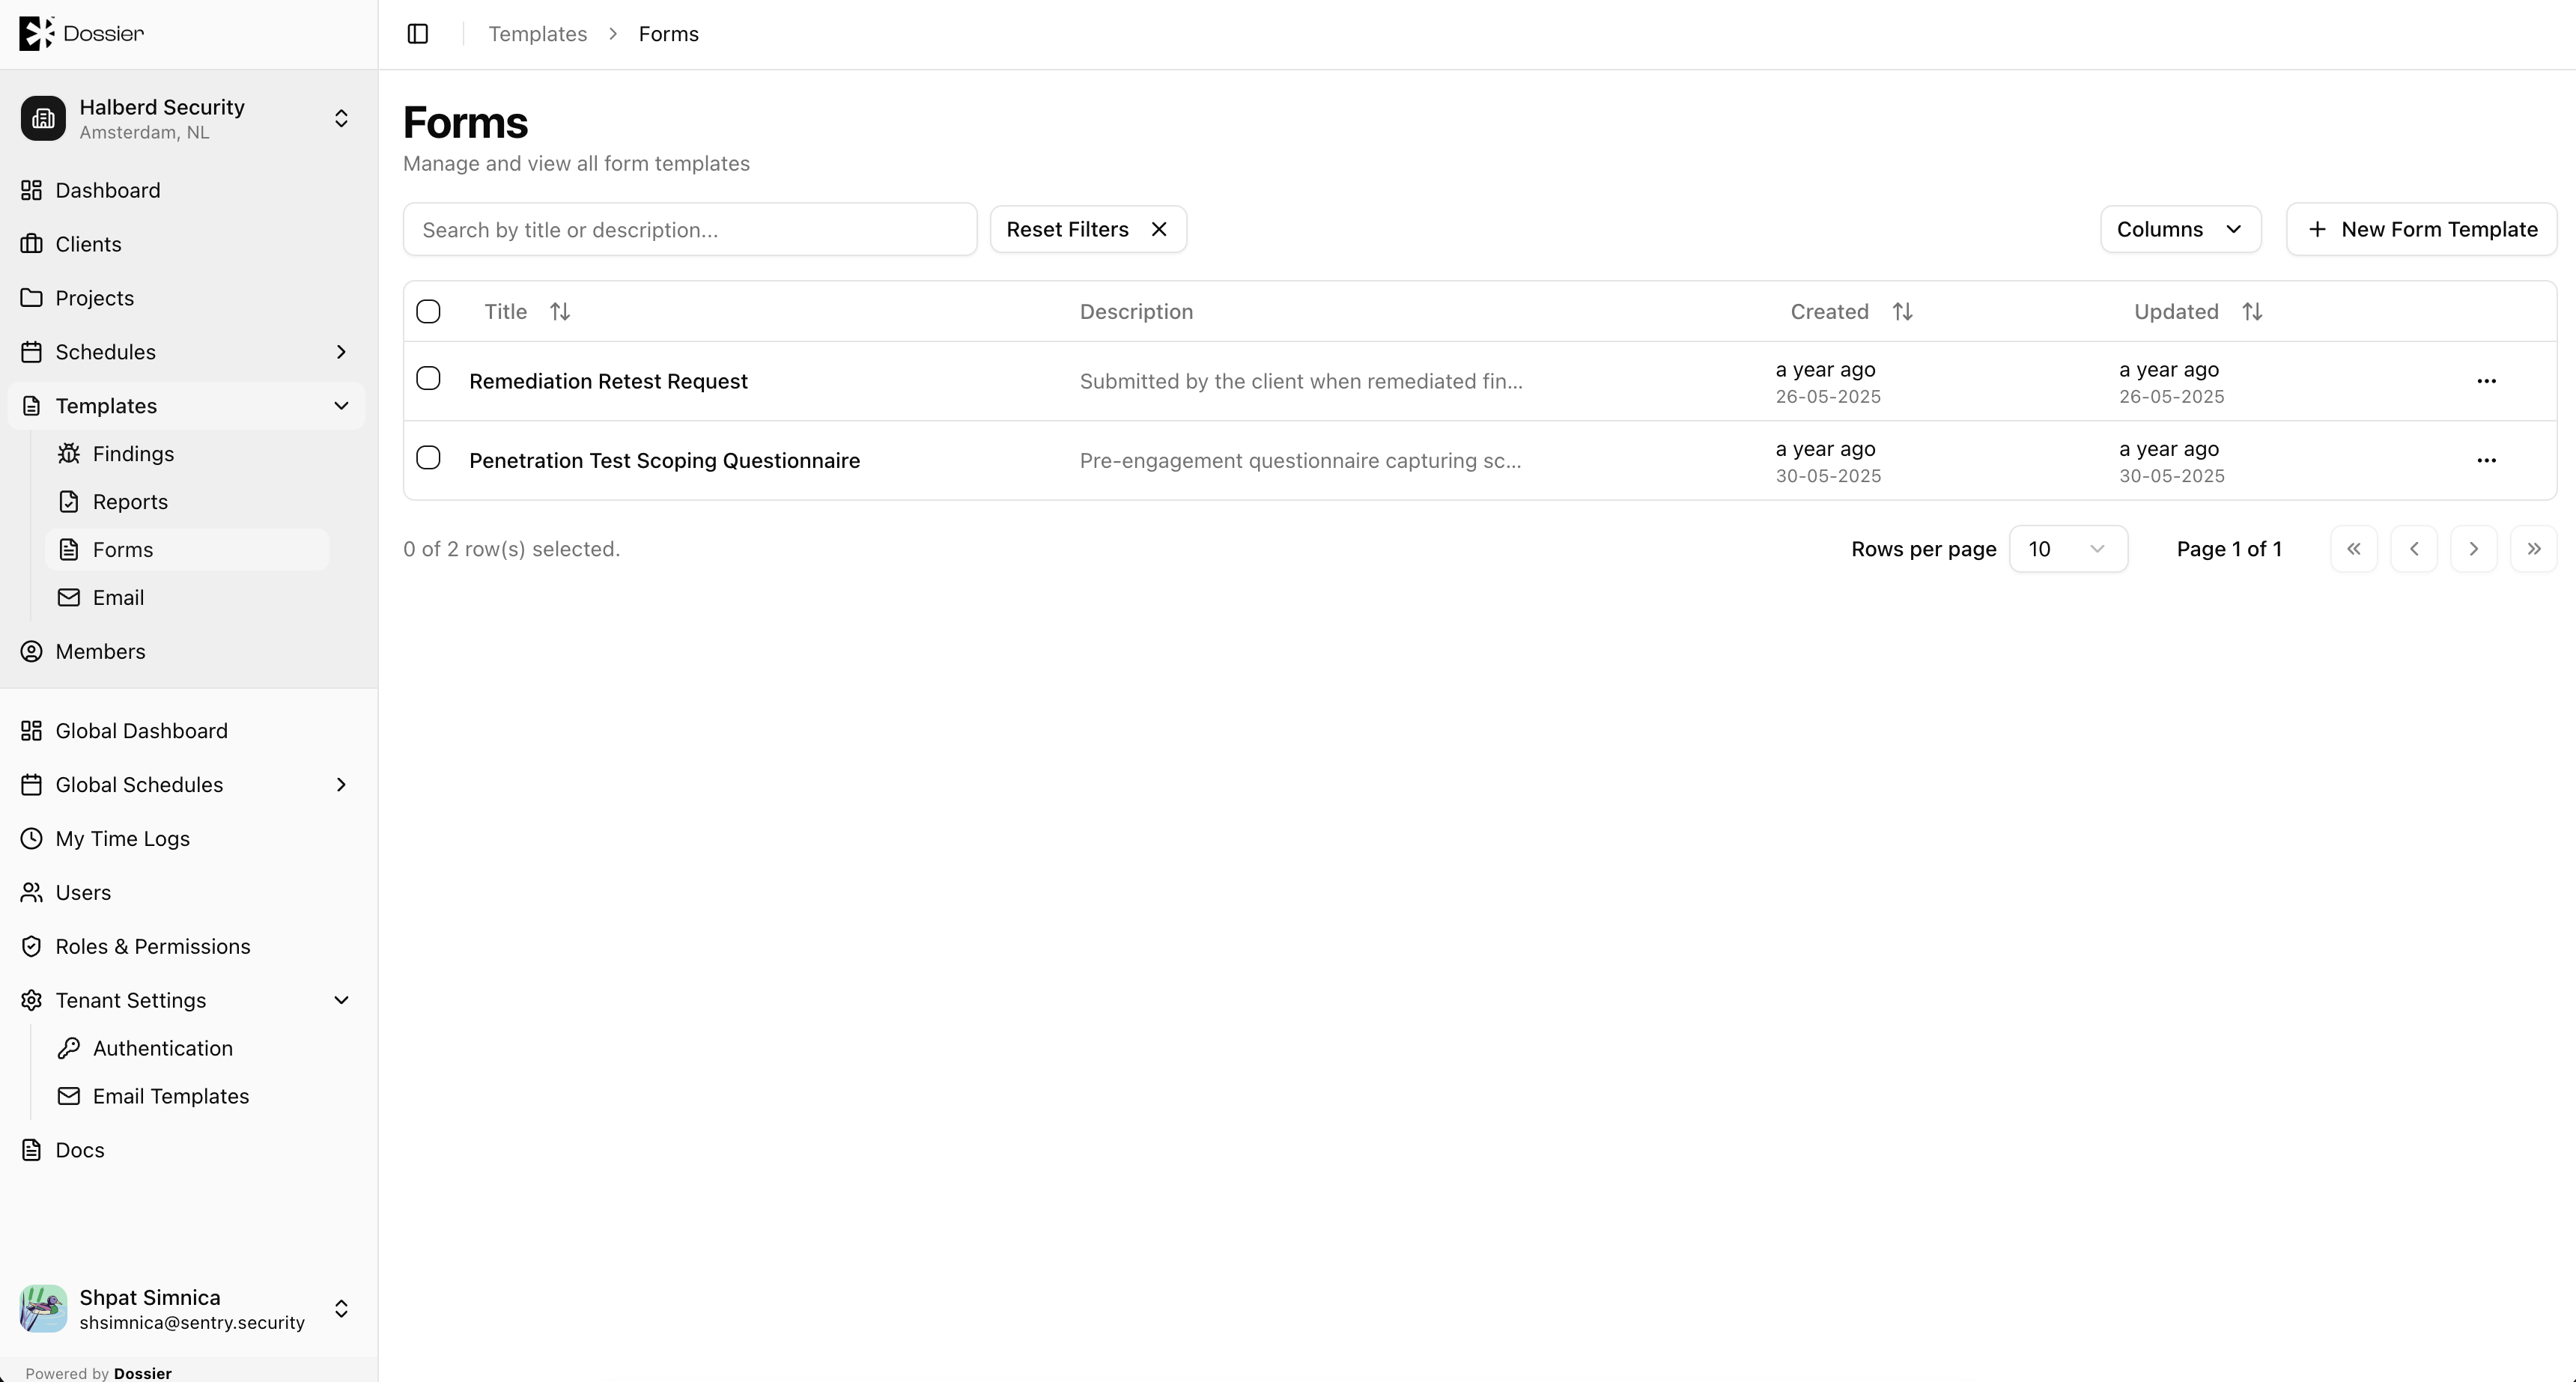Image resolution: width=2576 pixels, height=1382 pixels.
Task: Check the Remediation Retest Request row checkbox
Action: point(428,378)
